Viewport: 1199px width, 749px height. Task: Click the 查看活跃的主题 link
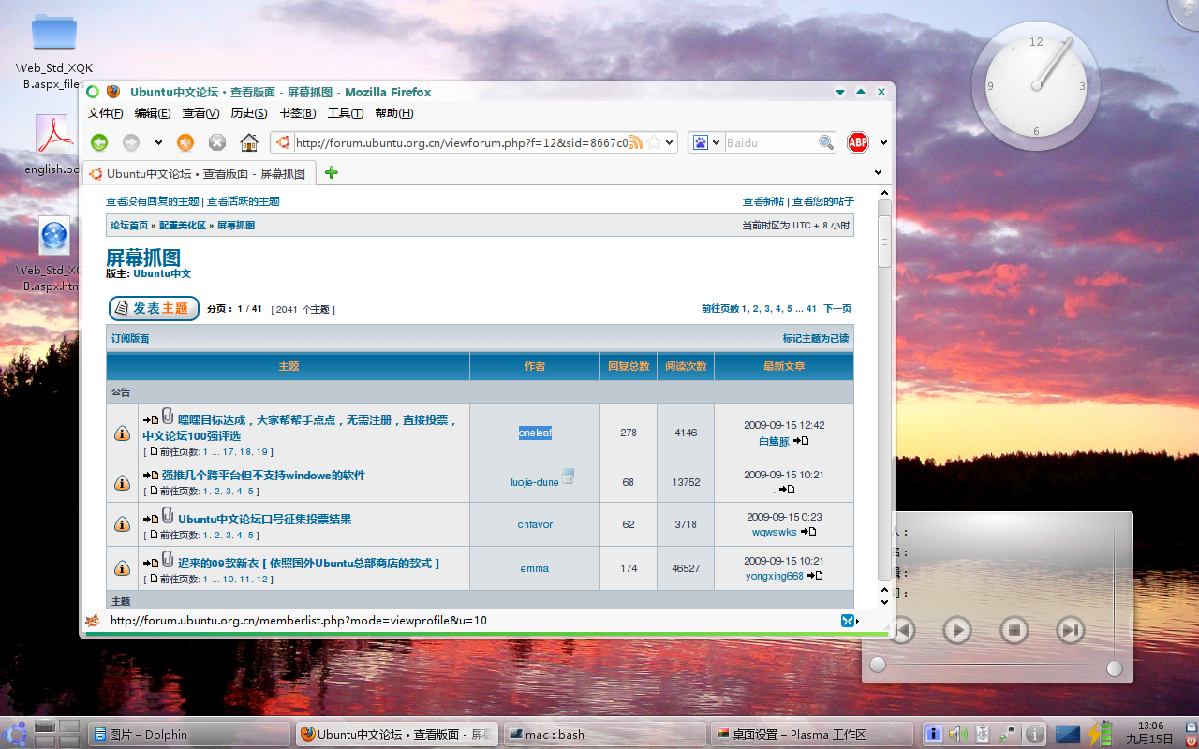243,201
